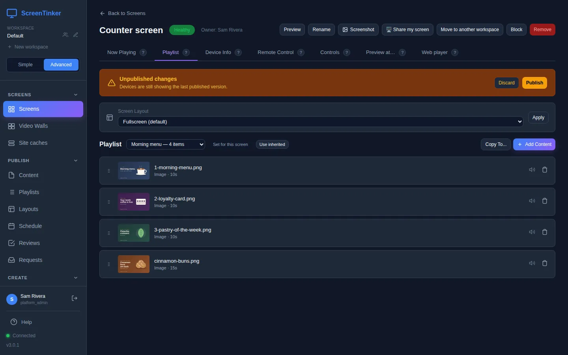The image size is (568, 355).
Task: Open the Controls tab
Action: coord(330,52)
